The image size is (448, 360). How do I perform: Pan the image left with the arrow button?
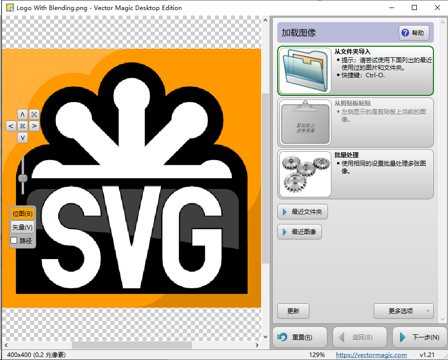click(x=11, y=126)
